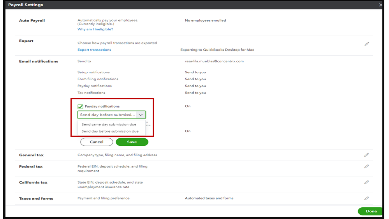Click the Auto Payroll heading
This screenshot has width=389, height=219.
32,21
